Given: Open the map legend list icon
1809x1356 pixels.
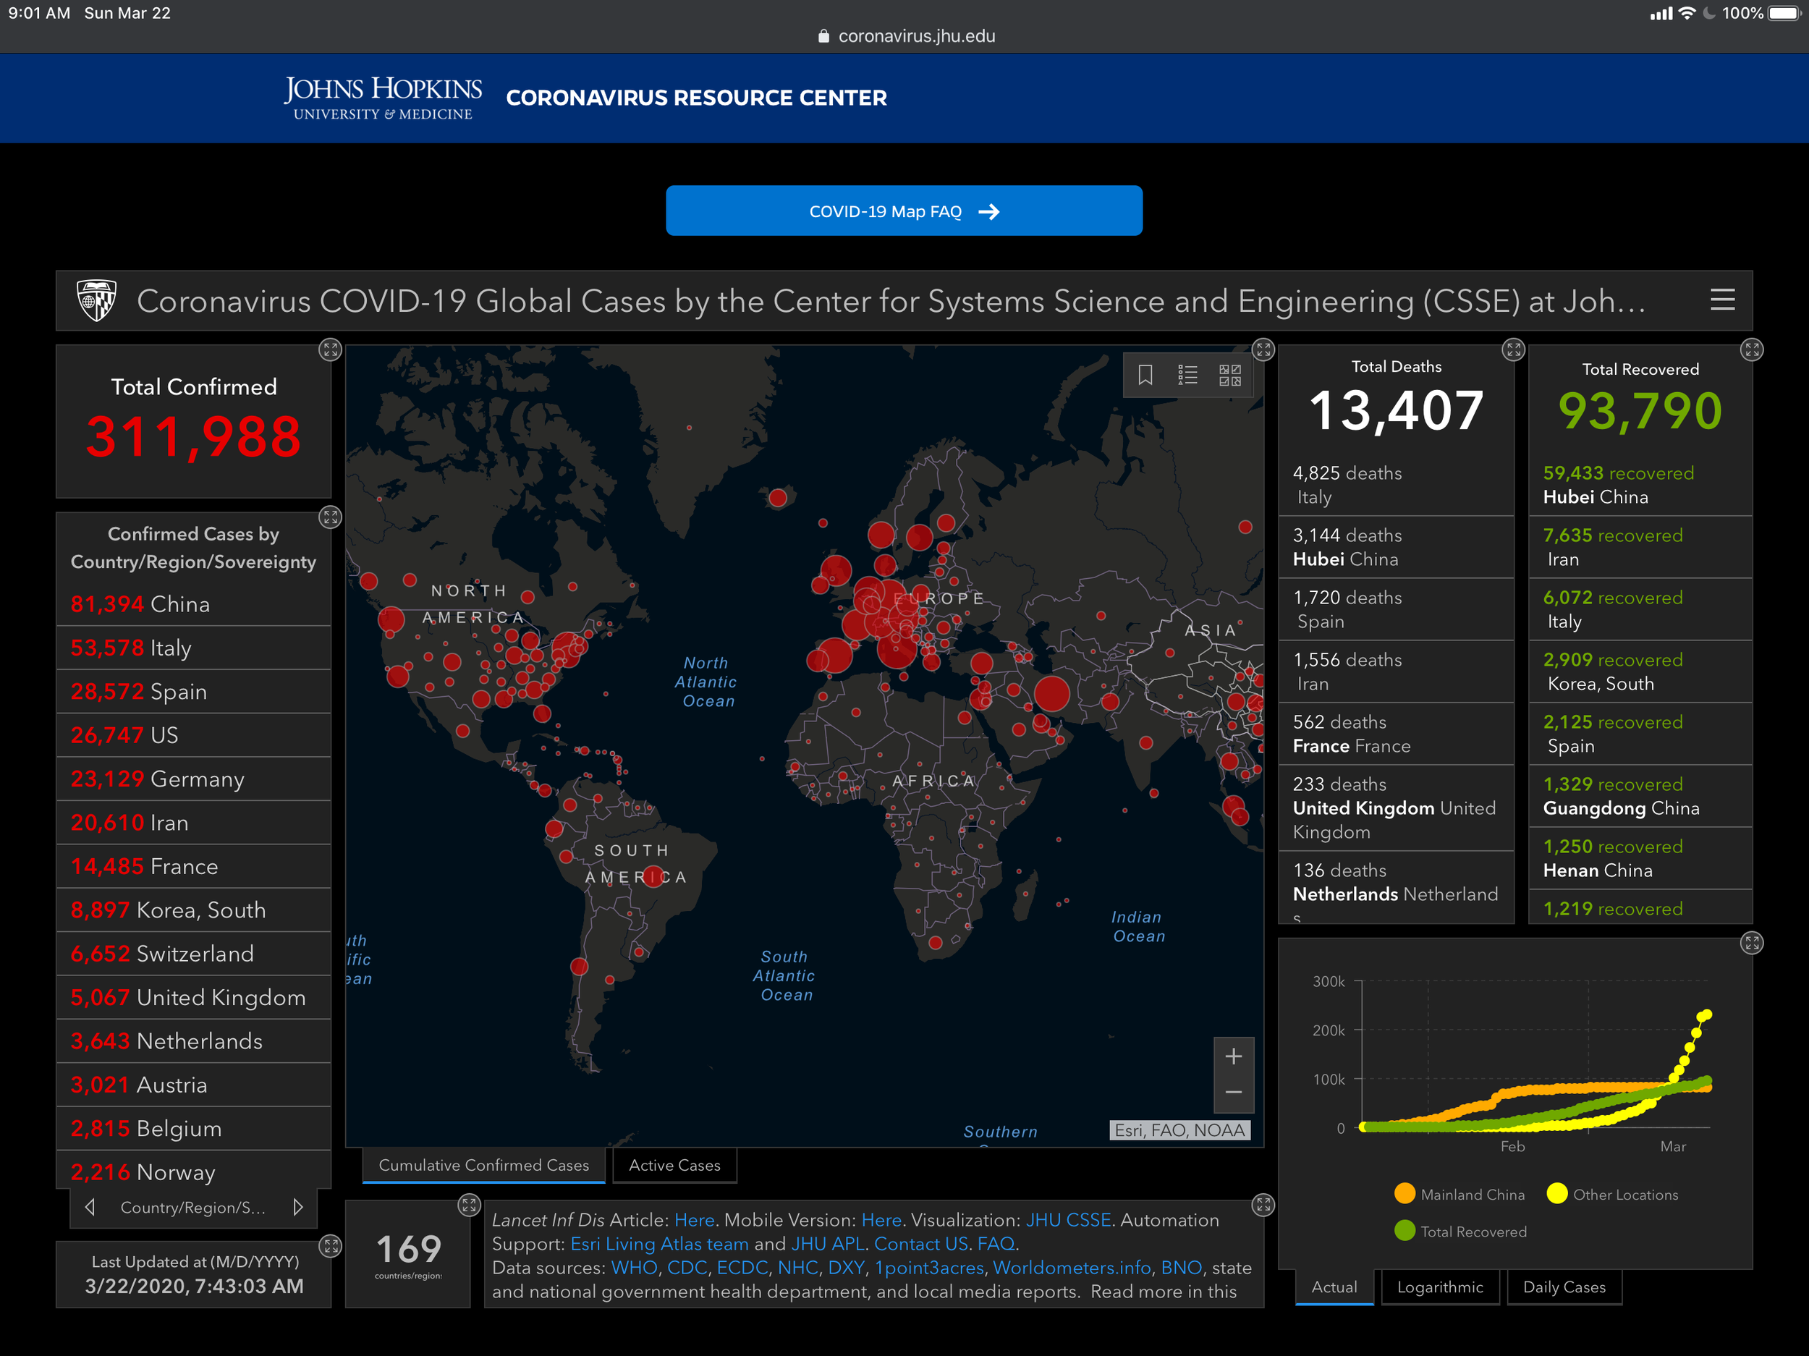Looking at the screenshot, I should (1187, 376).
